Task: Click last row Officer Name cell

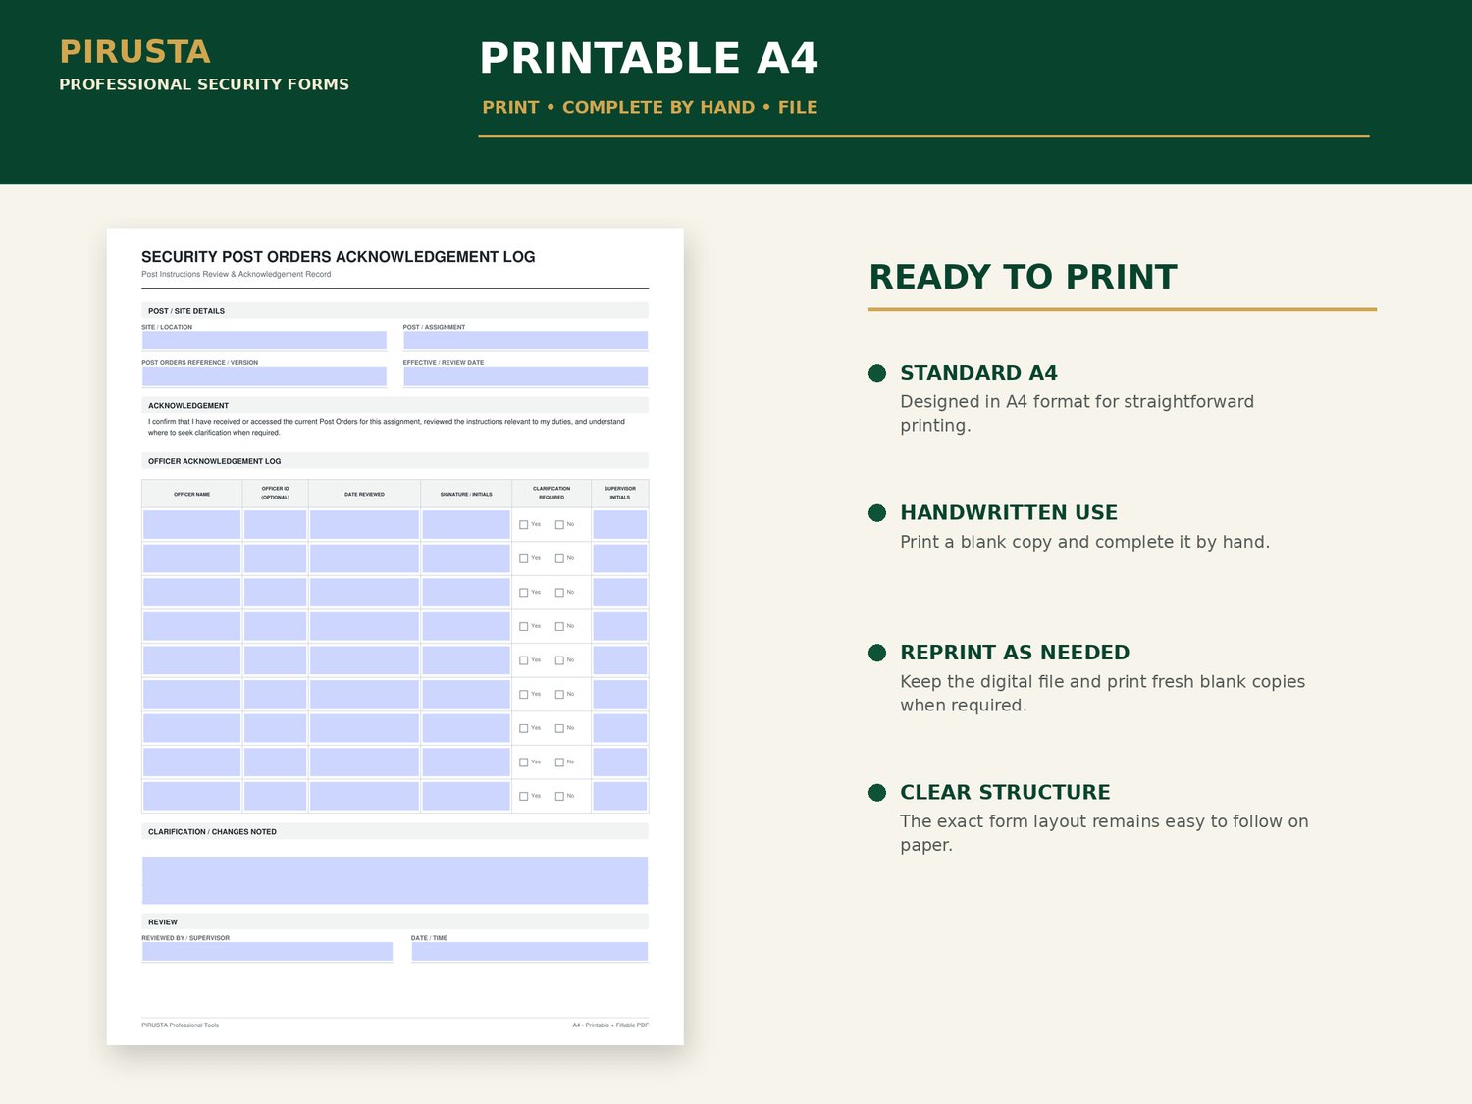Action: point(191,796)
